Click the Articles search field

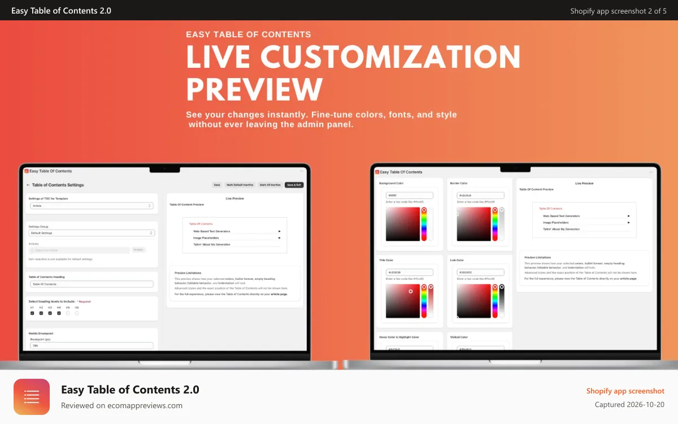tap(79, 250)
